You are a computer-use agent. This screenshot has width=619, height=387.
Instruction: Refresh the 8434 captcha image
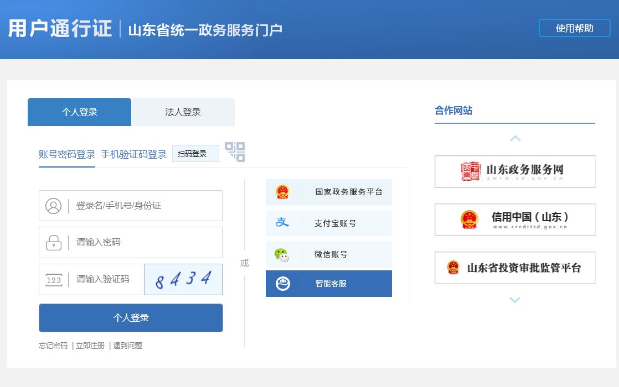(x=183, y=279)
